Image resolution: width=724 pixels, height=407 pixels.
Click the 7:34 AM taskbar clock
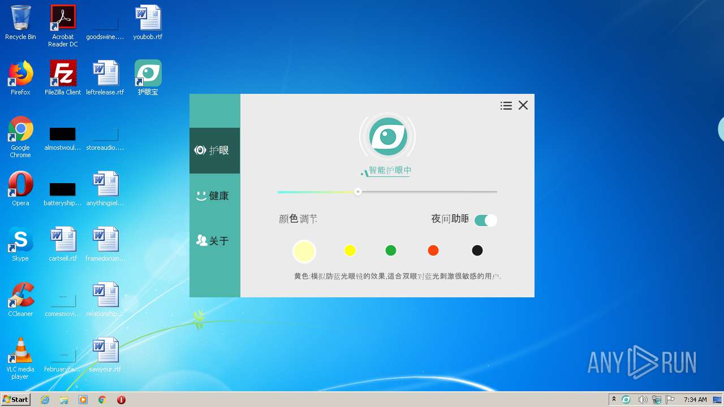(x=695, y=400)
